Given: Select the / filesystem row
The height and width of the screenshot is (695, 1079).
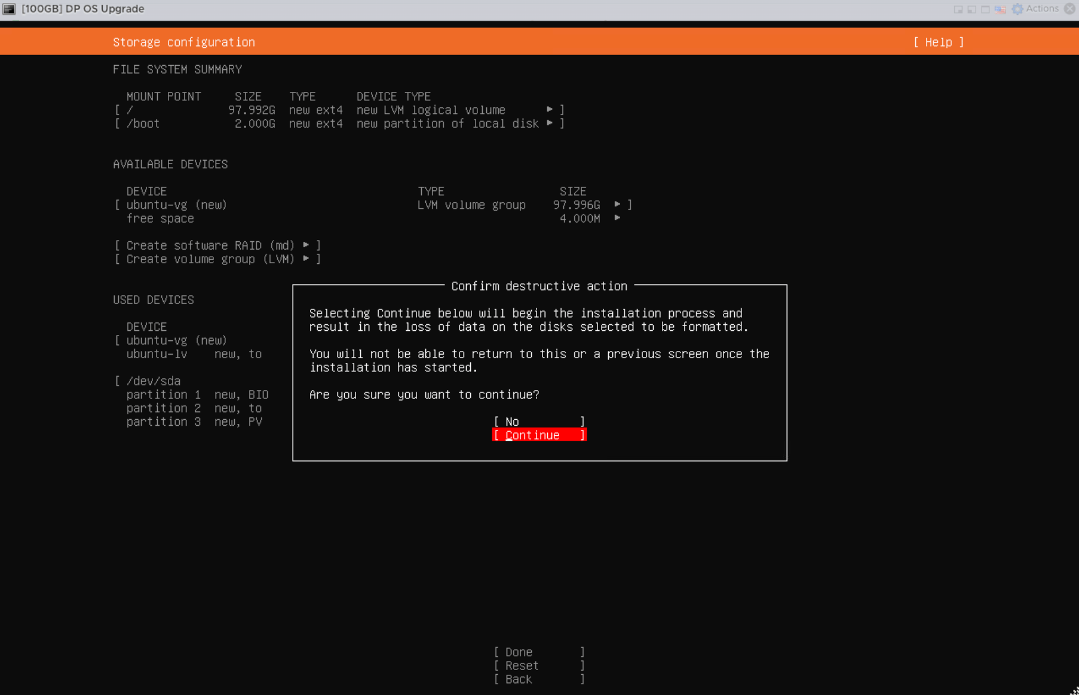Looking at the screenshot, I should 339,110.
